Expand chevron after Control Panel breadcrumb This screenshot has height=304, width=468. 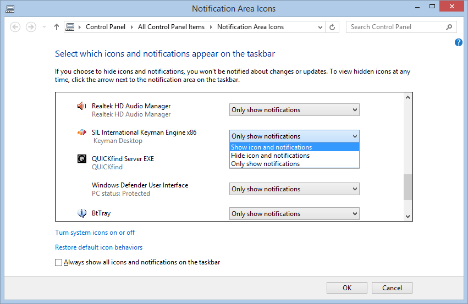pos(131,27)
